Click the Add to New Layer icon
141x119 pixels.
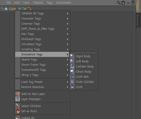point(18,94)
